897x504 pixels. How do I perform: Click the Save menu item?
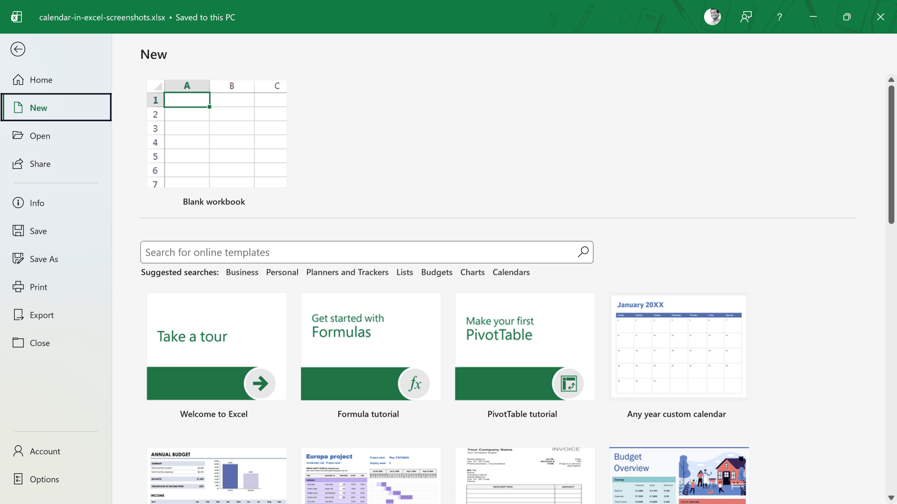pyautogui.click(x=56, y=231)
